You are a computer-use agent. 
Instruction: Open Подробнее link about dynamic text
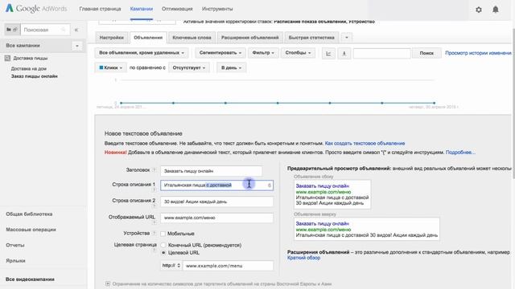(460, 153)
